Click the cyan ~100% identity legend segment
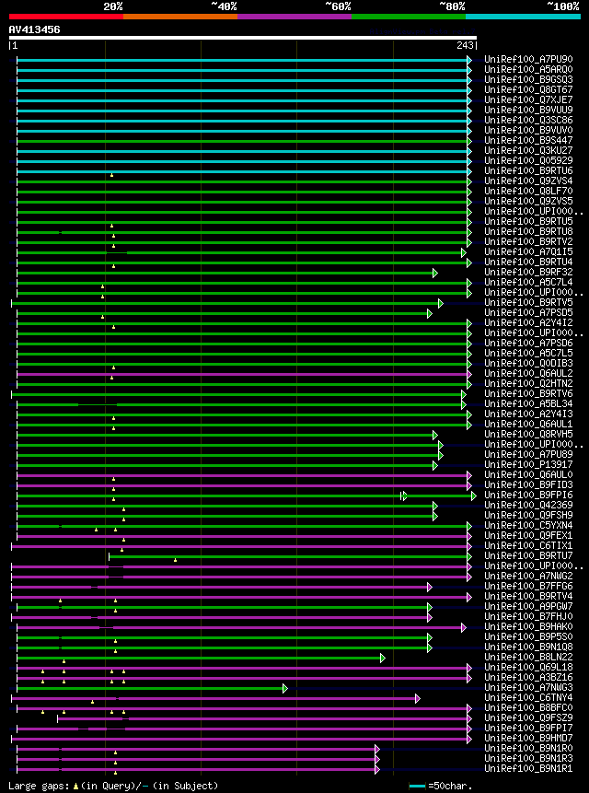 524,17
